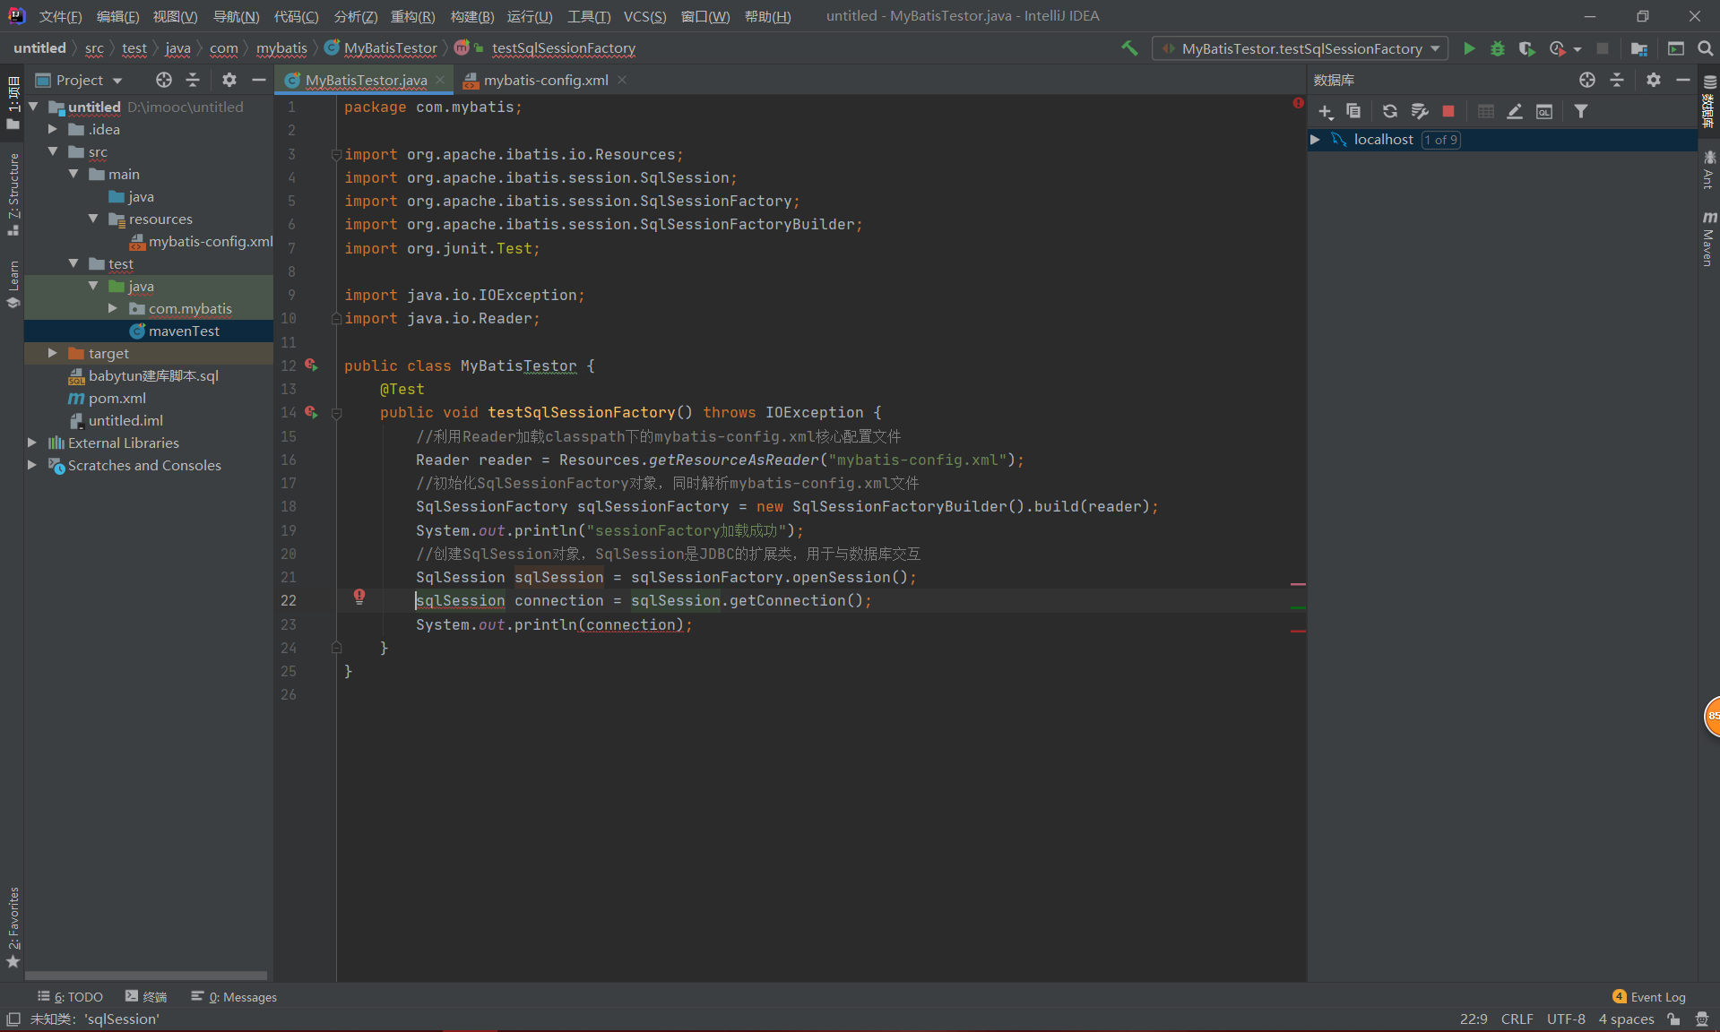Change UTF-8 file encoding in status bar
Viewport: 1720px width, 1032px height.
tap(1565, 1019)
